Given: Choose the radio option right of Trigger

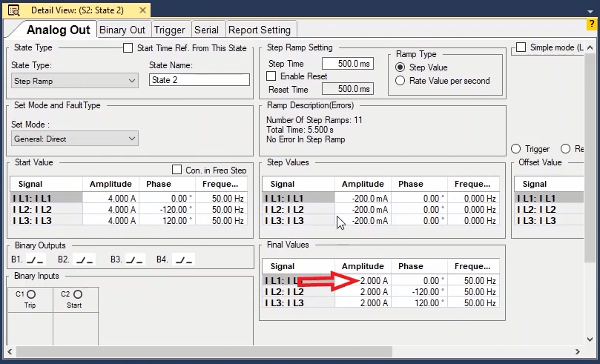Looking at the screenshot, I should tap(565, 149).
